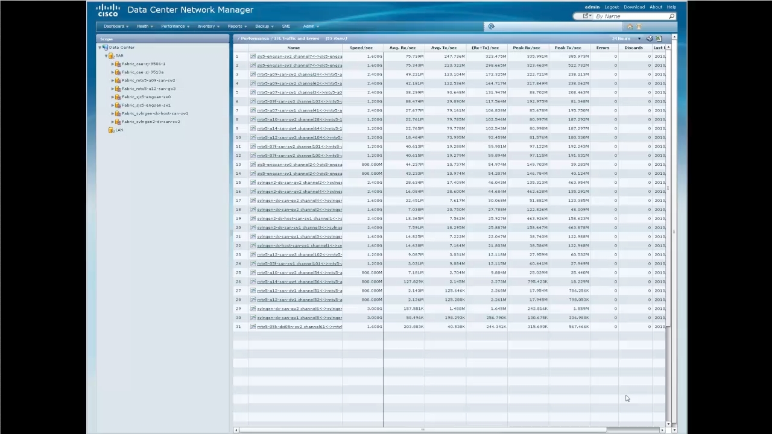The width and height of the screenshot is (772, 434).
Task: Open link mtv5-a09-san-sw2 channel24
Action: [x=299, y=74]
